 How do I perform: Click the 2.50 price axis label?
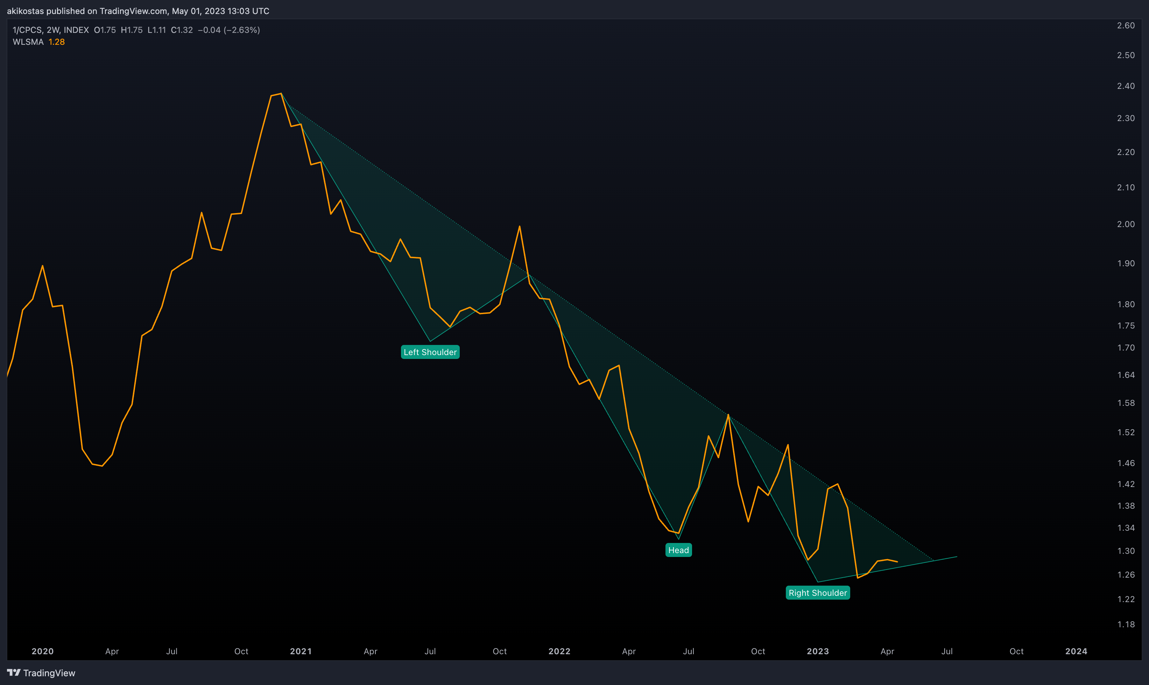tap(1126, 55)
